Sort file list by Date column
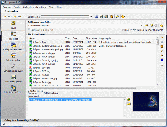This screenshot has height=127, width=167. click(78, 38)
